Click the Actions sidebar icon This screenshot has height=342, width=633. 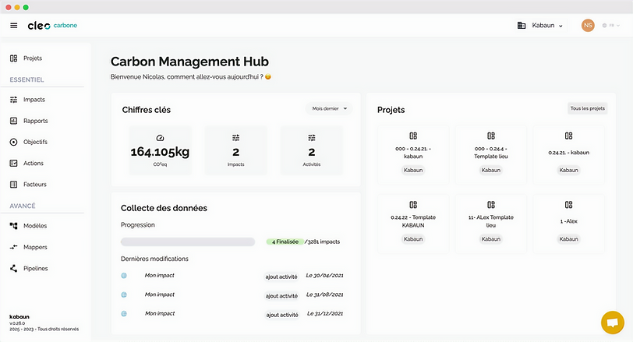coord(14,164)
